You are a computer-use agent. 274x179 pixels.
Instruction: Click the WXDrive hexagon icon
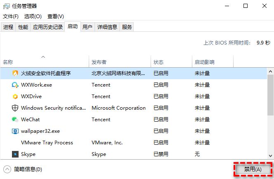(x=15, y=97)
